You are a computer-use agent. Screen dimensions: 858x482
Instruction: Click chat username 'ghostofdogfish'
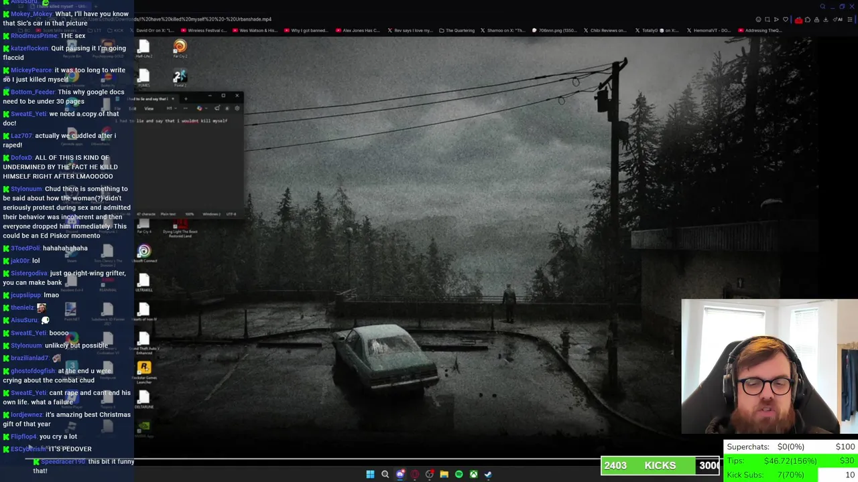coord(33,371)
